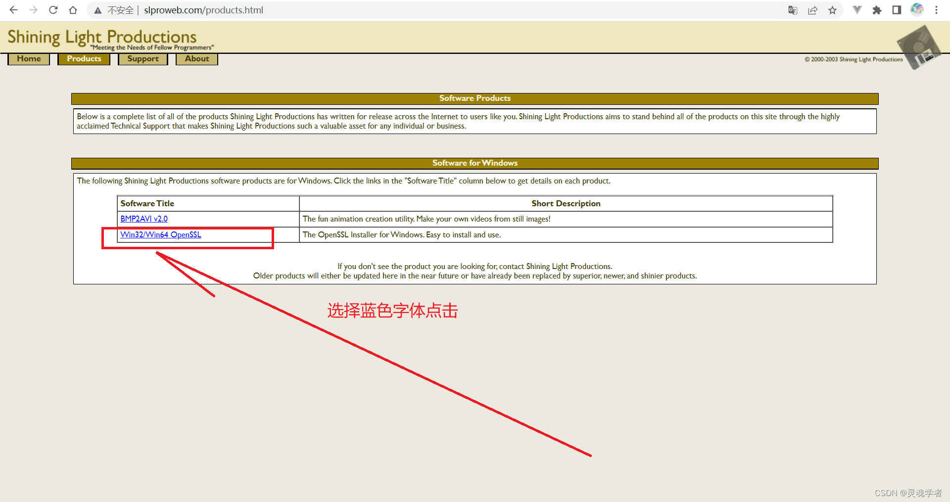The height and width of the screenshot is (502, 950).
Task: Click the 'Below is a complete list' paragraph
Action: pyautogui.click(x=458, y=121)
